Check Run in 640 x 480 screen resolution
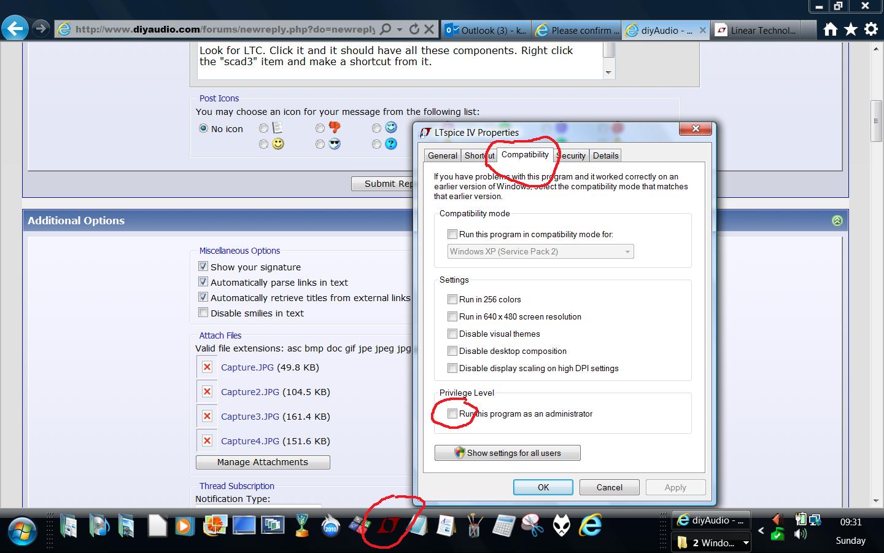This screenshot has width=884, height=553. click(452, 316)
